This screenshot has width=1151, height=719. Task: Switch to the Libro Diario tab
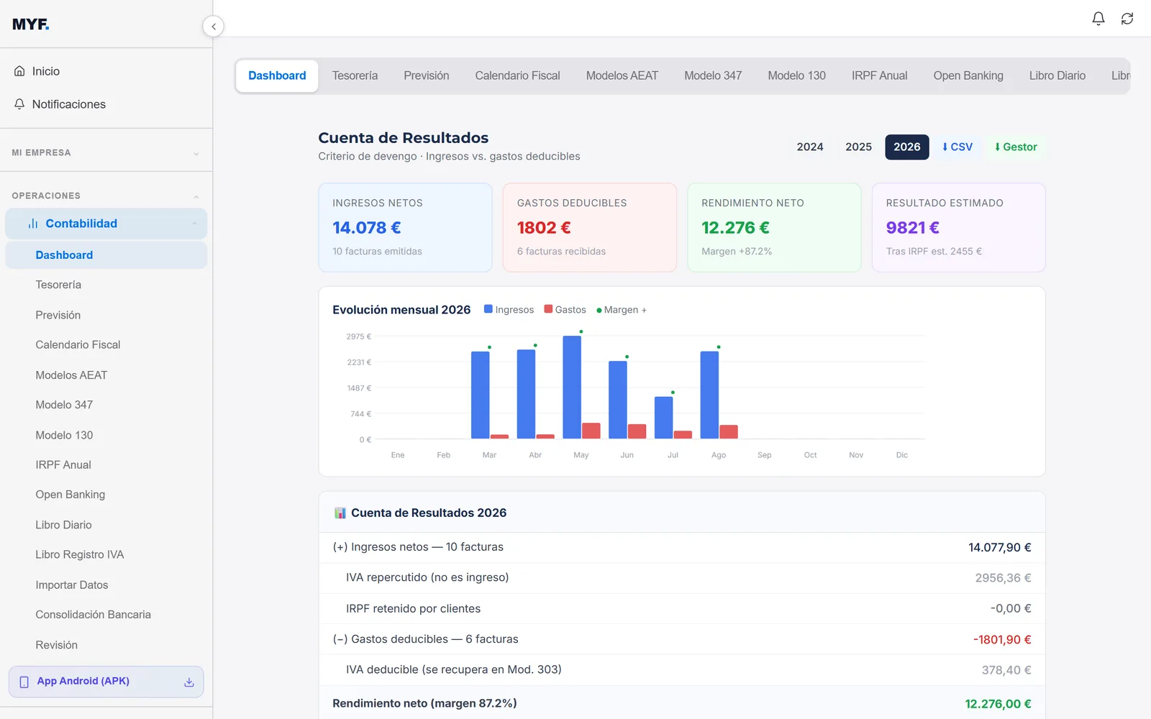[x=1057, y=75]
